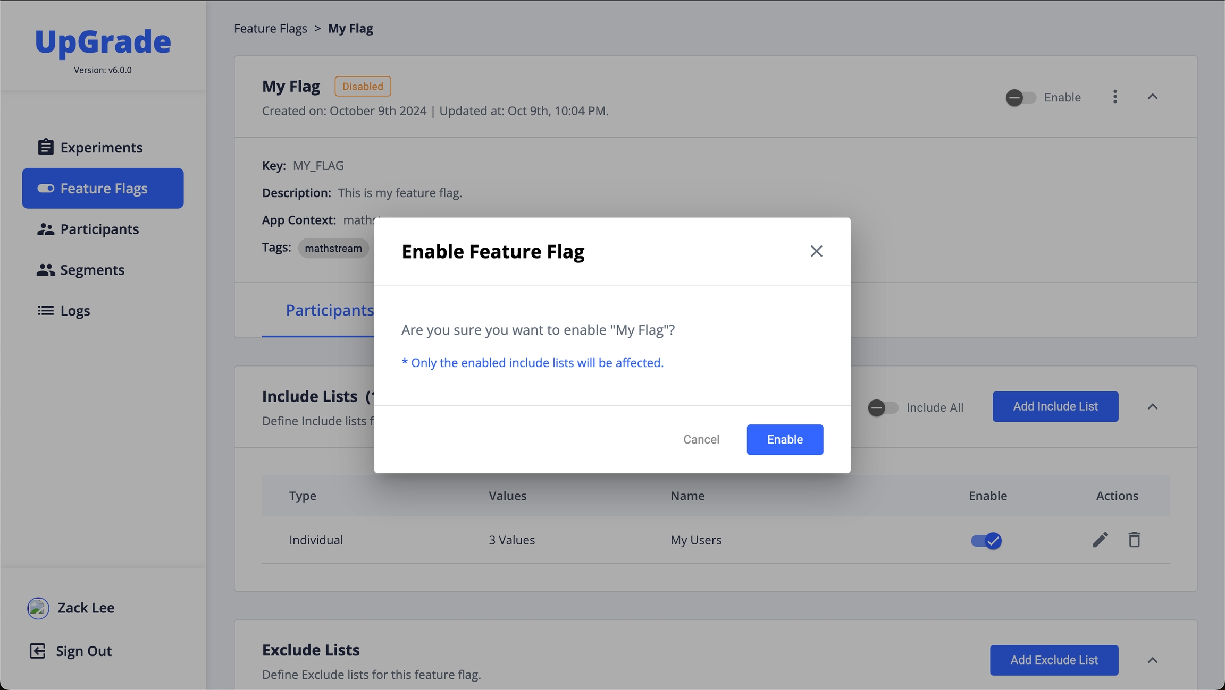Click the Feature Flags breadcrumb link

click(271, 29)
